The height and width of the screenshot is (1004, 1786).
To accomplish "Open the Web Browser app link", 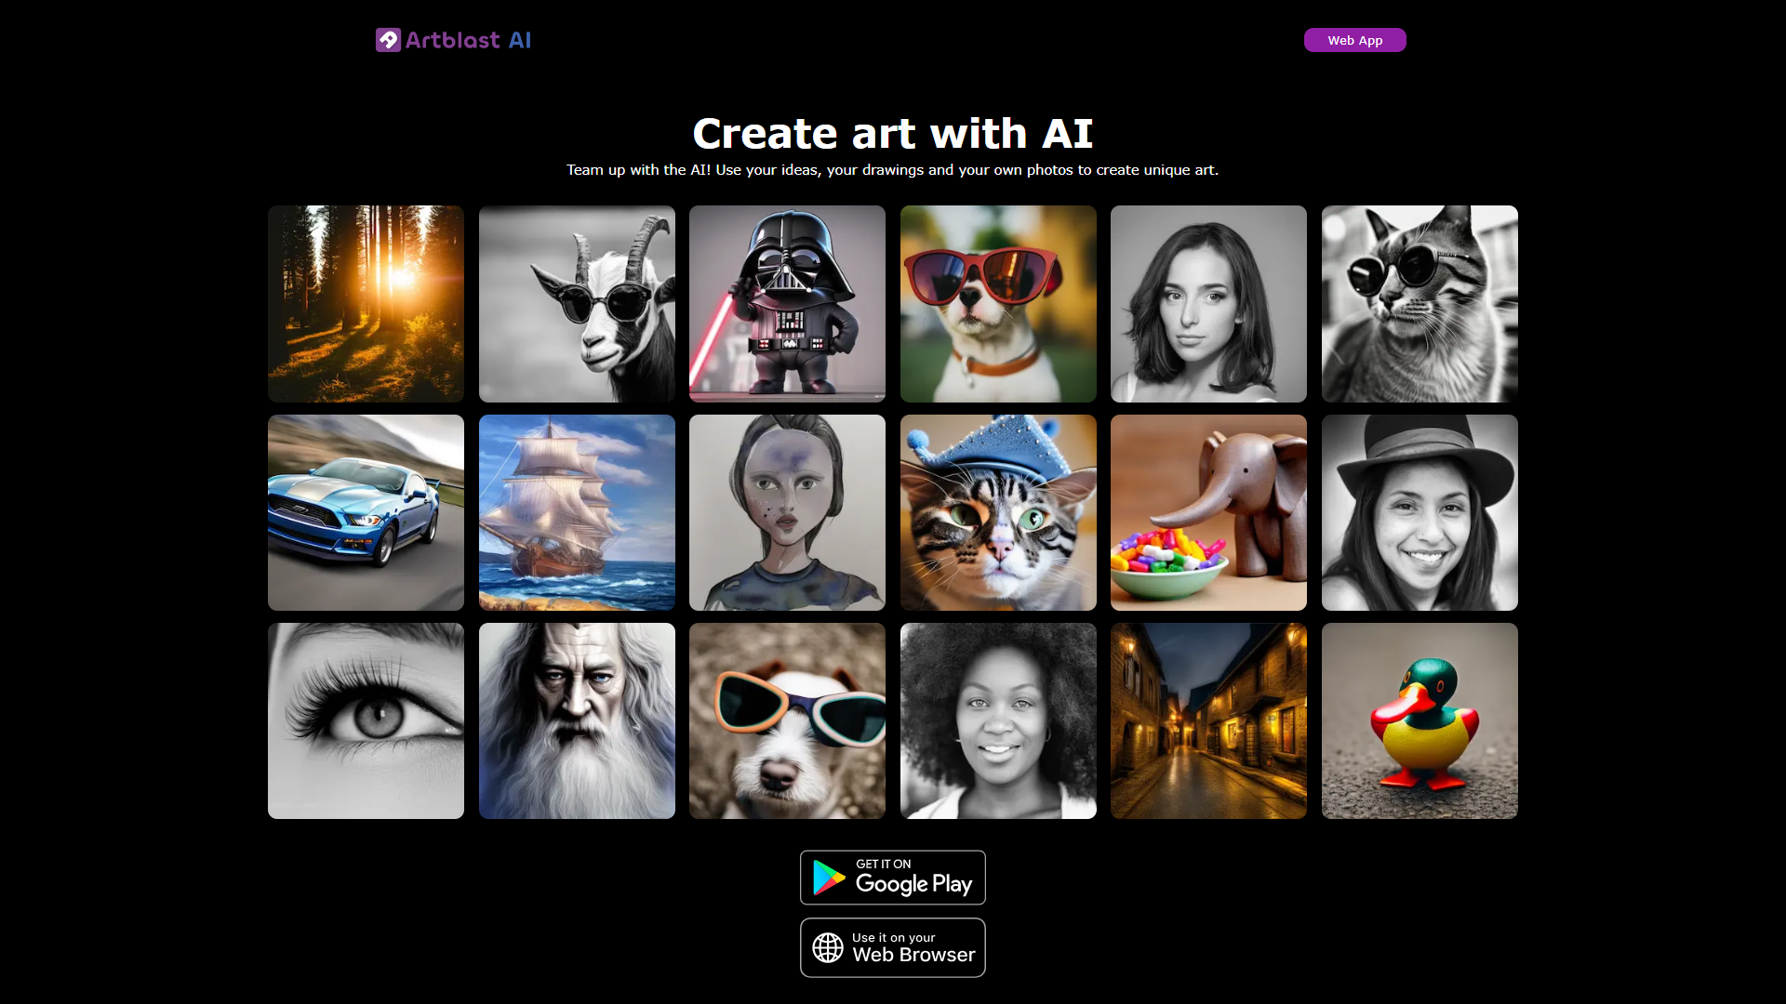I will [893, 947].
